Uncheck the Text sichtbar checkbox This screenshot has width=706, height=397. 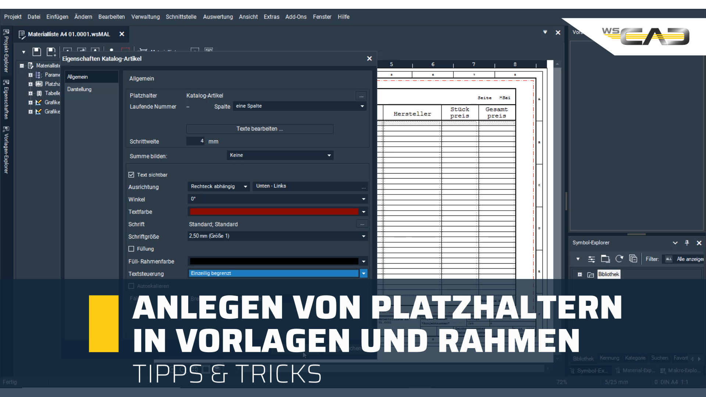click(x=131, y=175)
